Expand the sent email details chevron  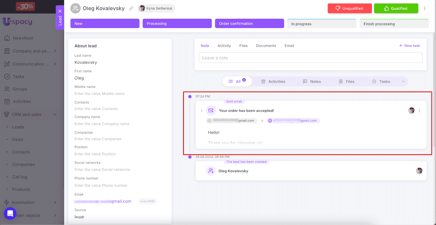202,110
